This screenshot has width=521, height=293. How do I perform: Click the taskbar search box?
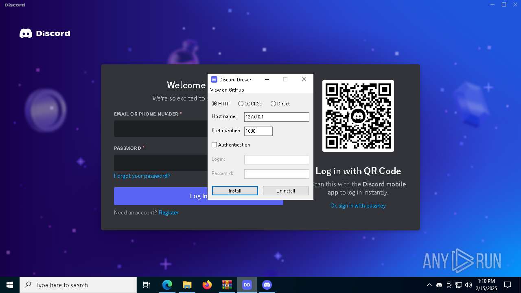click(x=78, y=285)
